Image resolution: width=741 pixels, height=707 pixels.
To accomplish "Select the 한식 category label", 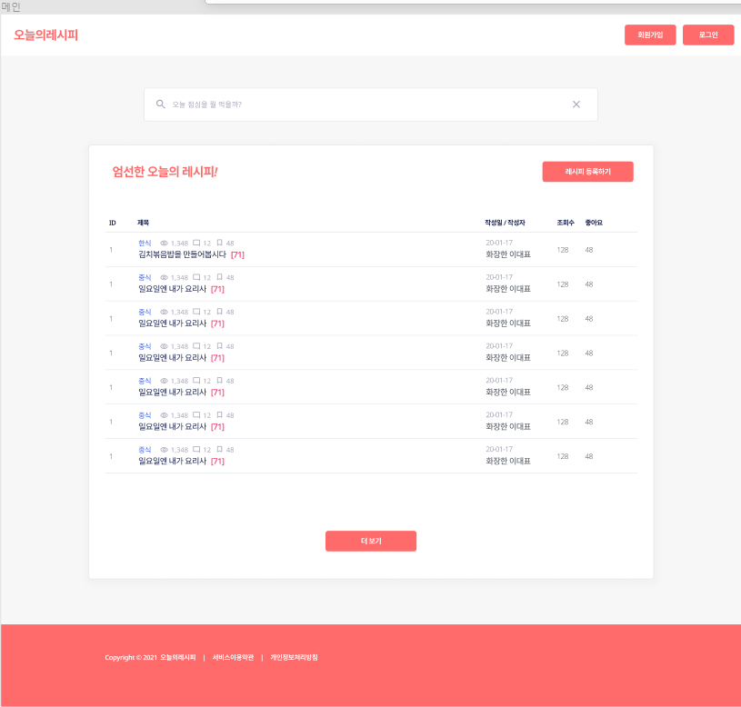I will (x=144, y=242).
